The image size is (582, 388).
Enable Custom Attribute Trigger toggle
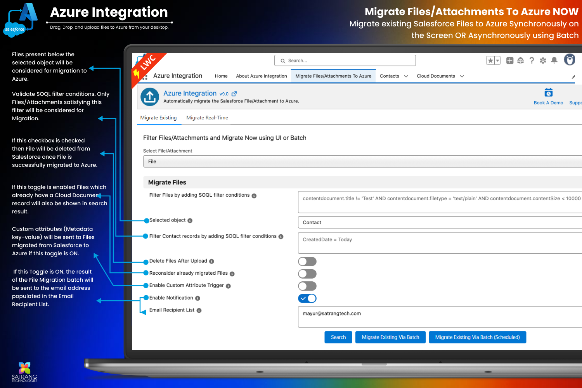307,286
